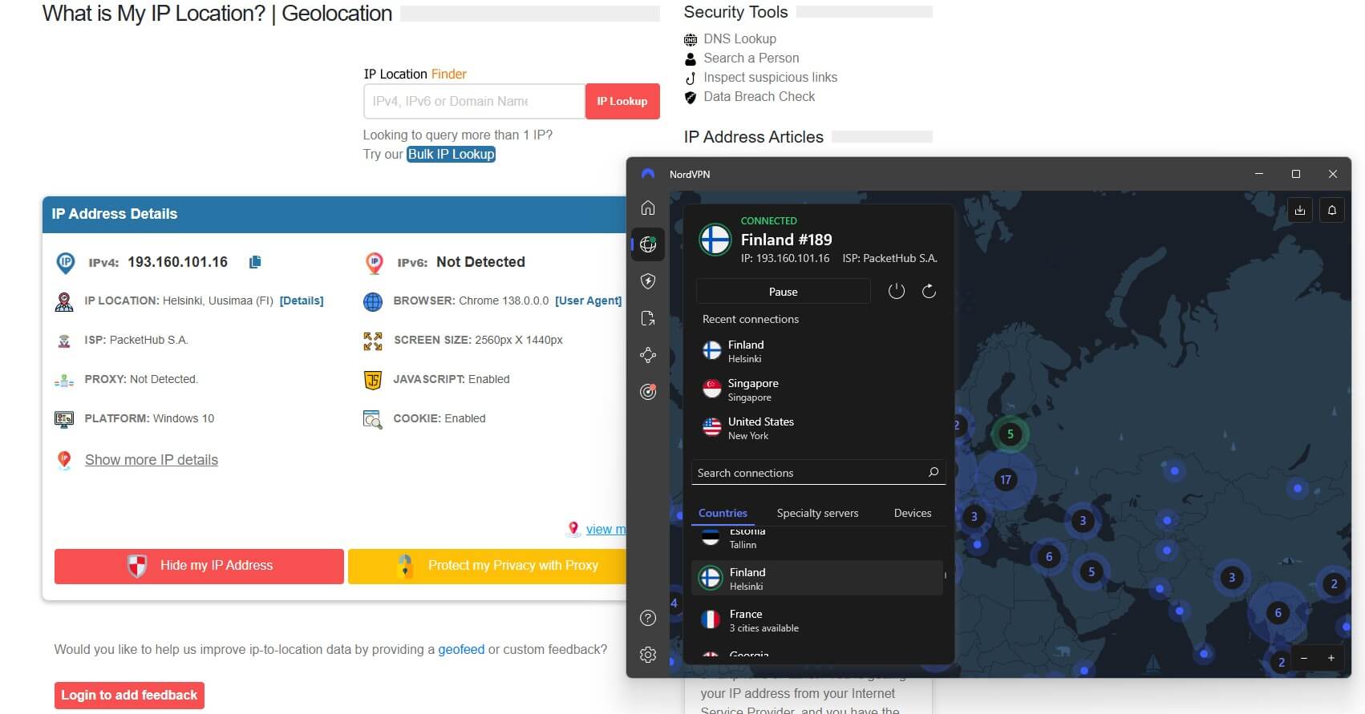Open file sharing icon in NordVPN sidebar
The height and width of the screenshot is (714, 1365).
click(x=648, y=318)
